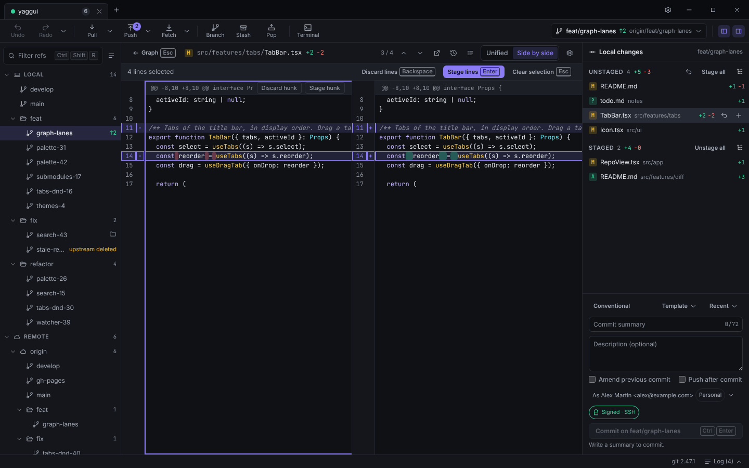Toggle the left sidebar panel

724,31
